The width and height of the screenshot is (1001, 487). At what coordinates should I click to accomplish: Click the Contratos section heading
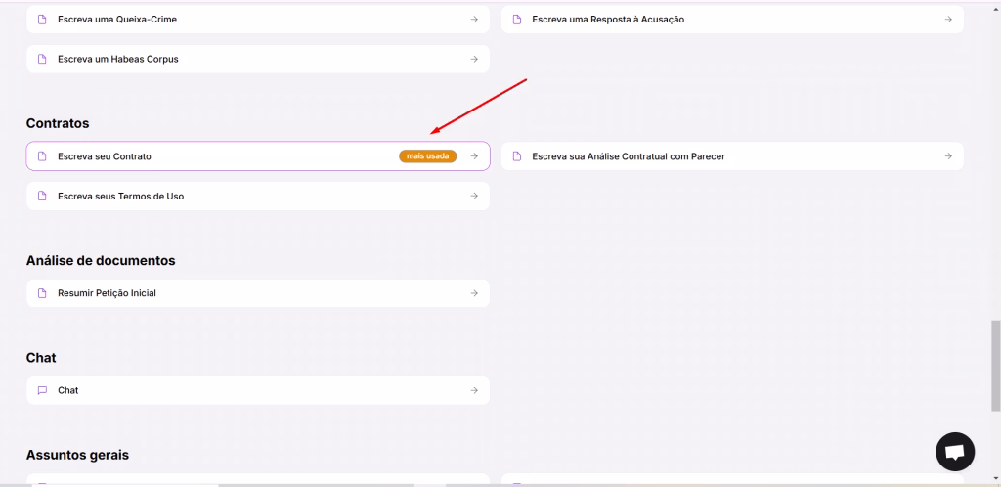[x=58, y=123]
